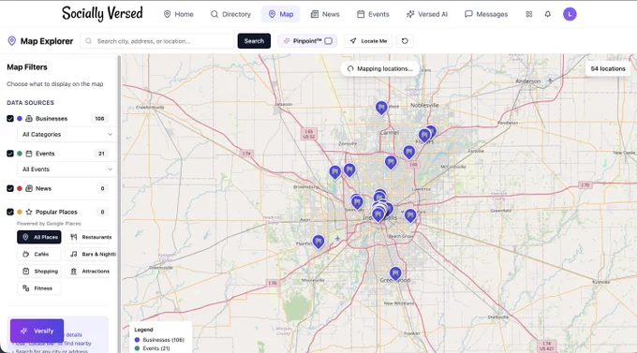The width and height of the screenshot is (637, 353).
Task: Click the Businesses briefcase icon
Action: 29,119
